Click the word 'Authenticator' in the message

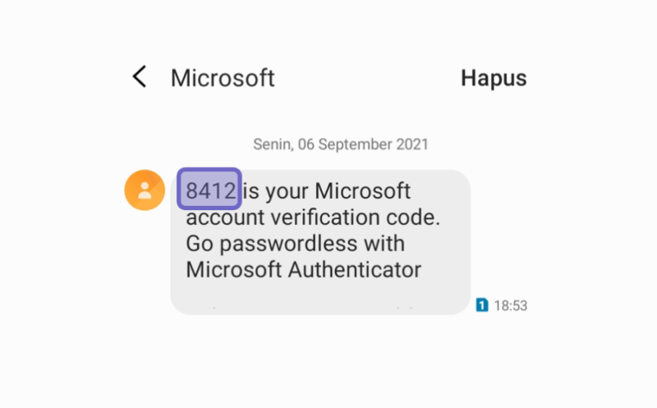[x=355, y=269]
